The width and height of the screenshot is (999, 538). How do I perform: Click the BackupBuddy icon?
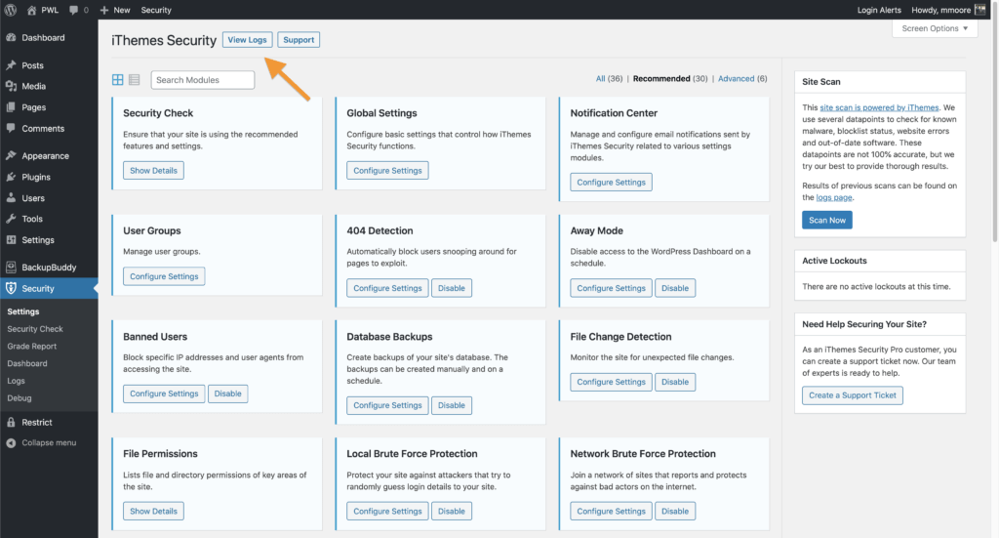[x=11, y=268]
